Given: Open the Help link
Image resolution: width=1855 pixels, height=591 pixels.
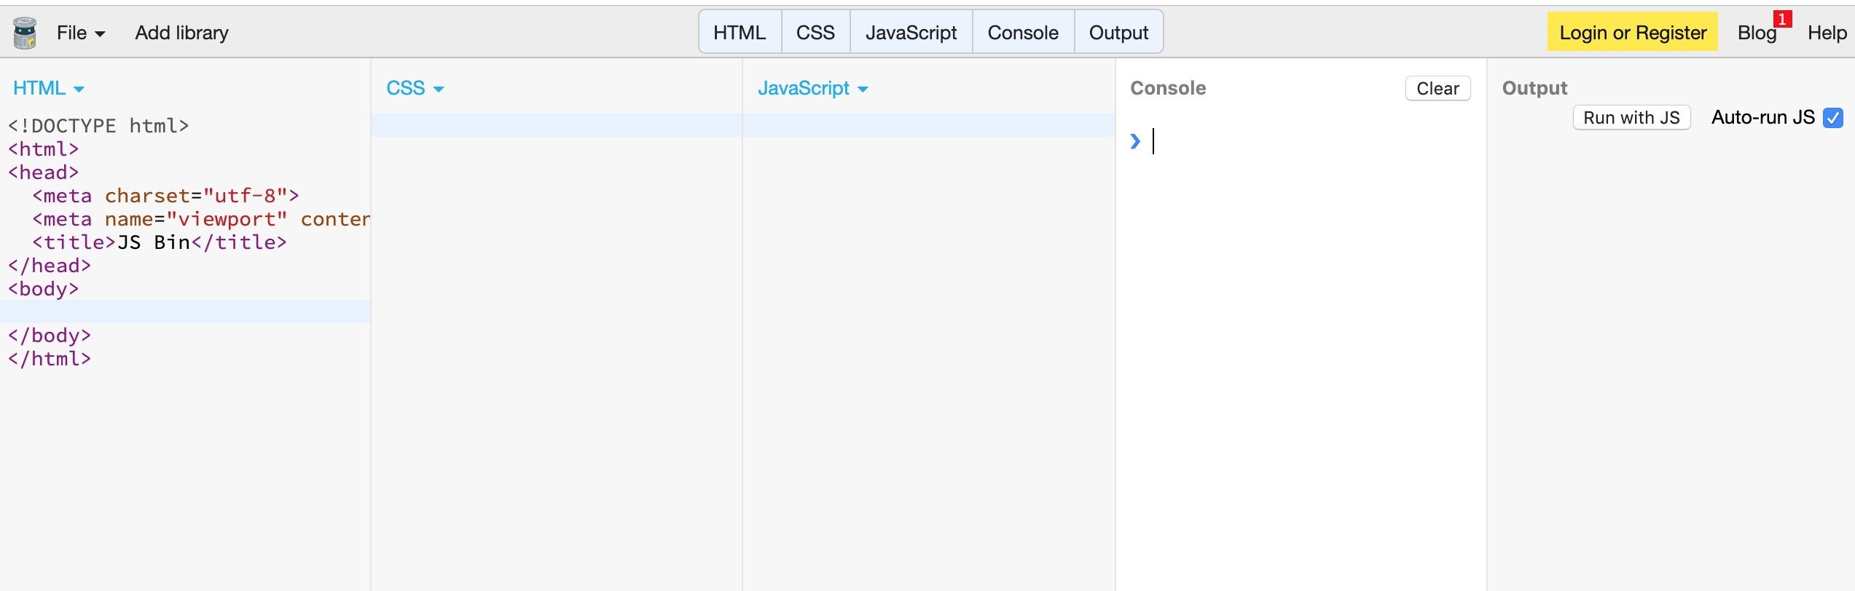Looking at the screenshot, I should click(1827, 33).
